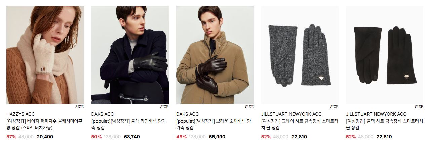Open the 블랙 라인배색 양가죽 장갑 title
This screenshot has height=148, width=425.
[129, 124]
